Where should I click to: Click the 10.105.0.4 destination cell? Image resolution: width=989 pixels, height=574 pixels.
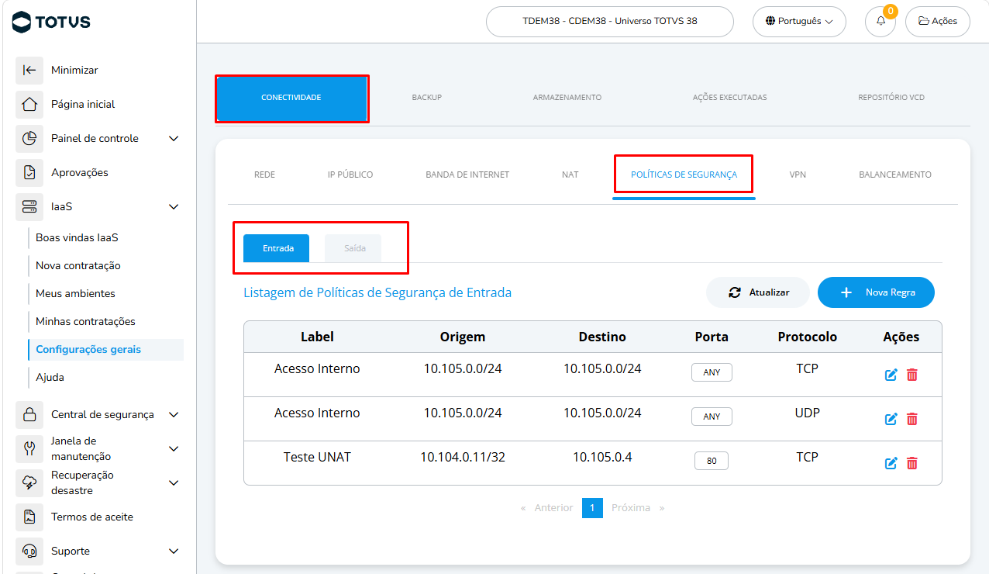pos(602,457)
